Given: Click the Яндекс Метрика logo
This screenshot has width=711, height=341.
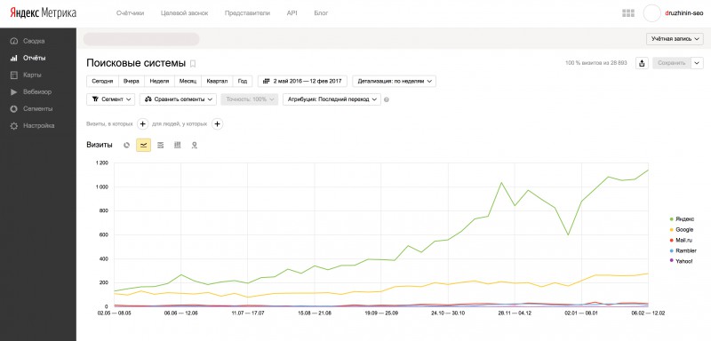Looking at the screenshot, I should tap(44, 13).
